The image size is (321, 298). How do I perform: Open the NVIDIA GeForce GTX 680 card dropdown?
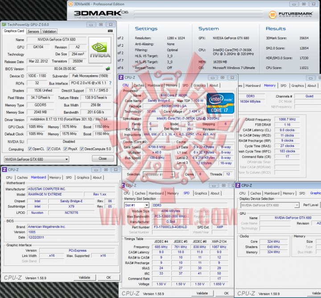point(37,159)
